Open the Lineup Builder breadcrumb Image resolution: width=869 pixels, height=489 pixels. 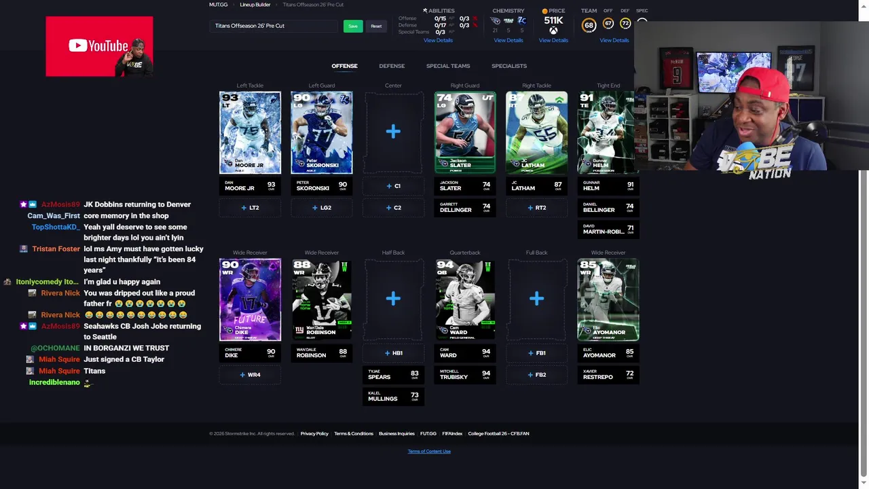255,5
